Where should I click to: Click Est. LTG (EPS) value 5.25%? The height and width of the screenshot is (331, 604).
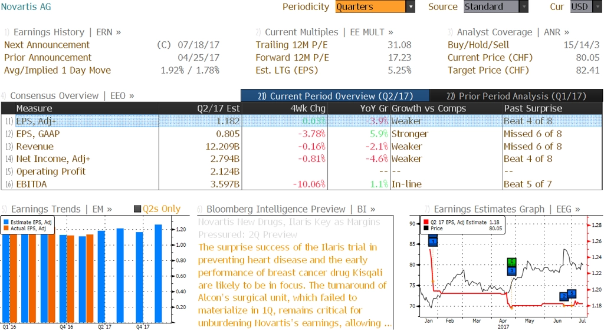pos(399,70)
